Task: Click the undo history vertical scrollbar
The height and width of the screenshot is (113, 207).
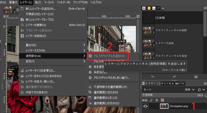Action: [x=205, y=24]
